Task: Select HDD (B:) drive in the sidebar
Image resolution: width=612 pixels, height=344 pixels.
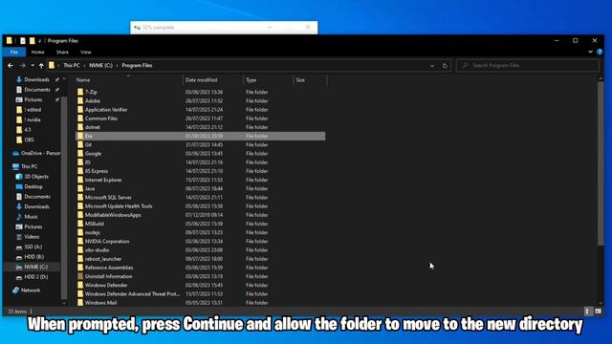Action: pyautogui.click(x=34, y=257)
